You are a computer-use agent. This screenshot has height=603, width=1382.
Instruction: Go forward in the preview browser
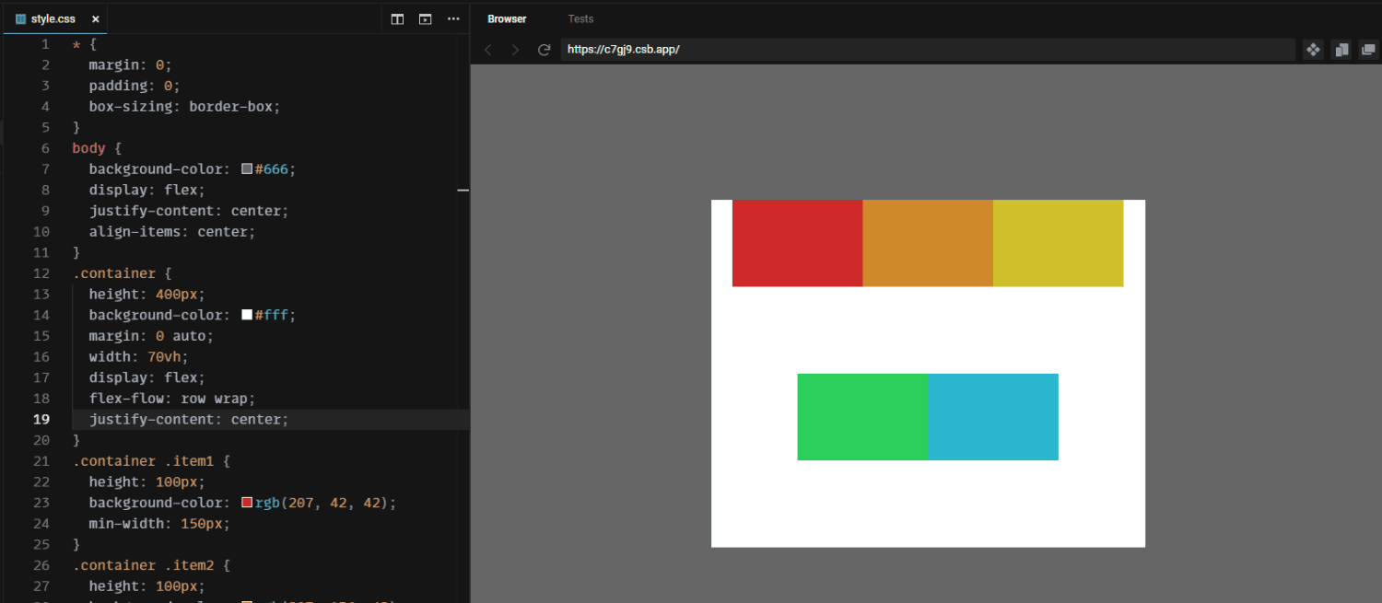(x=515, y=50)
